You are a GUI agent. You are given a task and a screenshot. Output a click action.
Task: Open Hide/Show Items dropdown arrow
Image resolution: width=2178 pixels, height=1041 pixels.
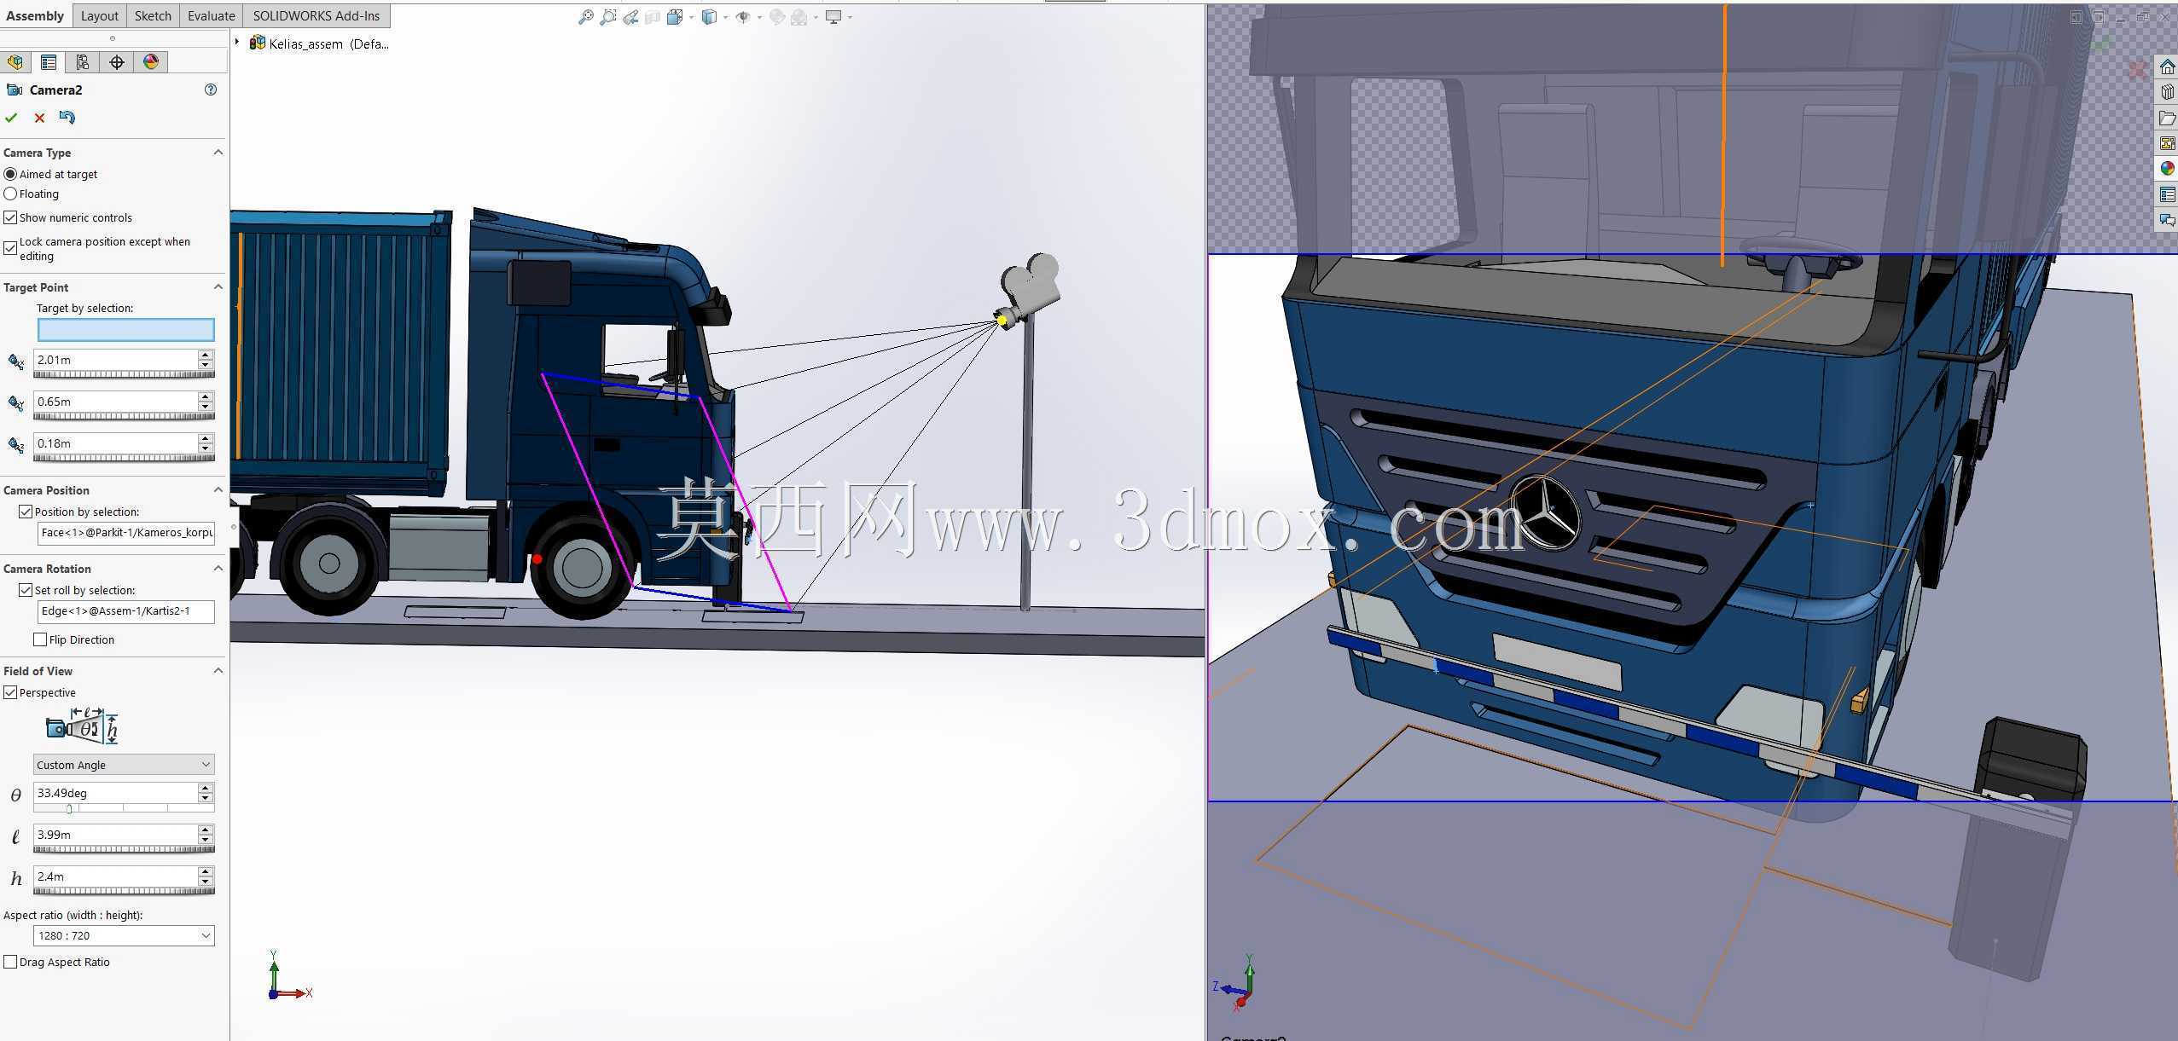coord(759,17)
